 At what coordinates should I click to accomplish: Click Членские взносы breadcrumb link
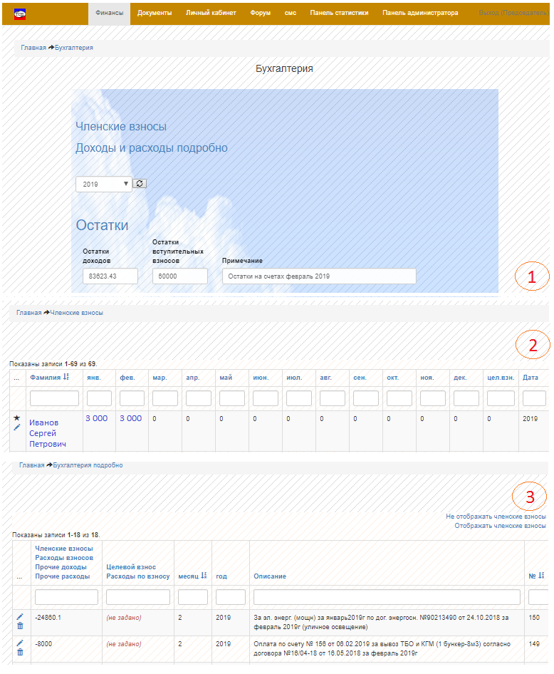click(x=76, y=313)
